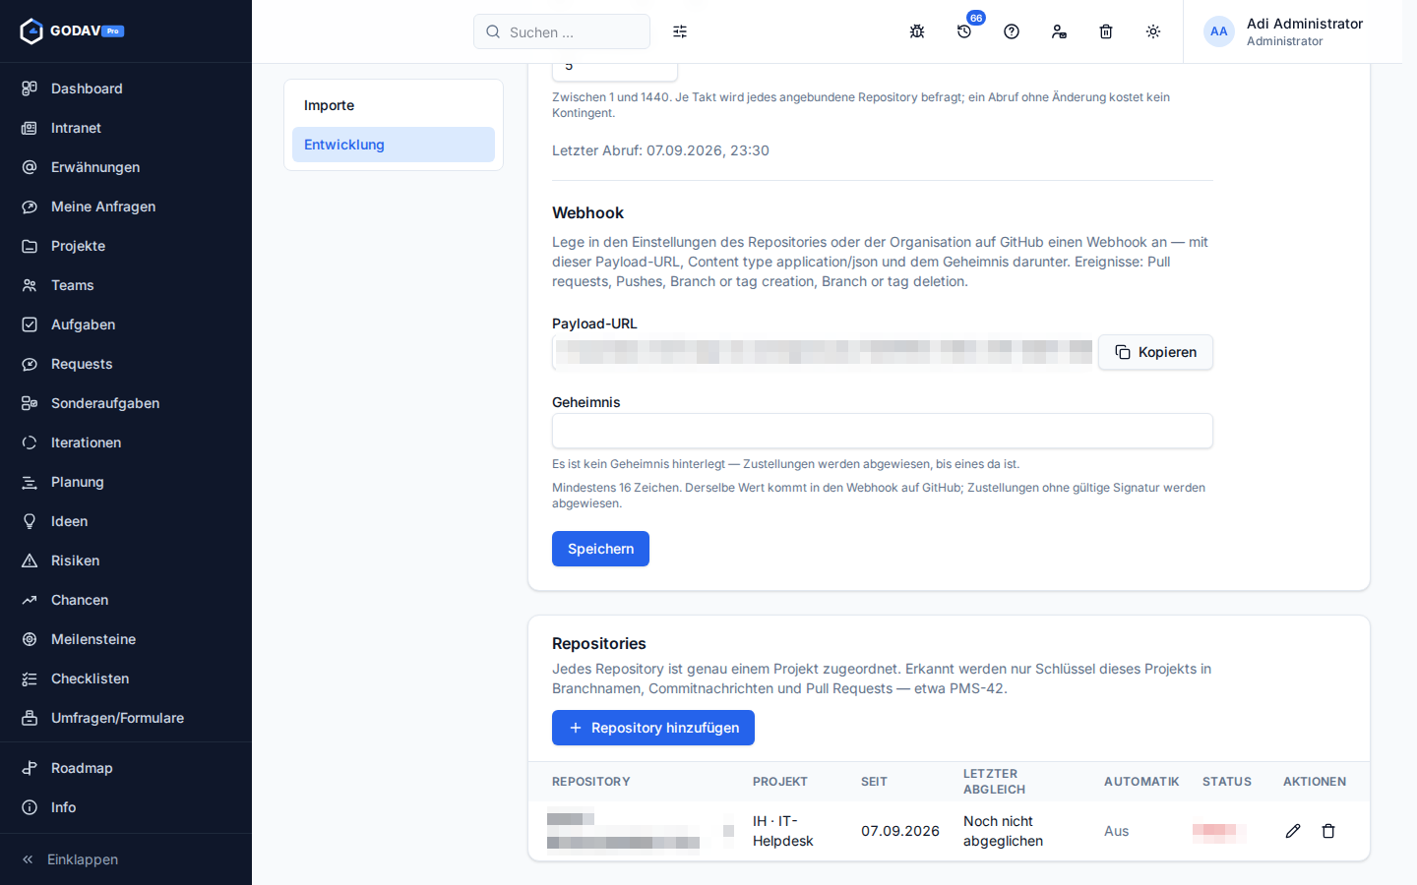
Task: Open history with the 66 badge
Action: point(964,31)
